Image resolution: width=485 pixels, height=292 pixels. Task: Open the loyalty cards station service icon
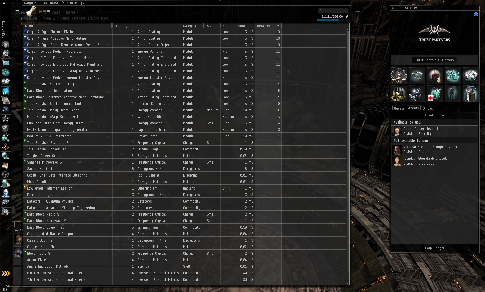click(x=470, y=76)
